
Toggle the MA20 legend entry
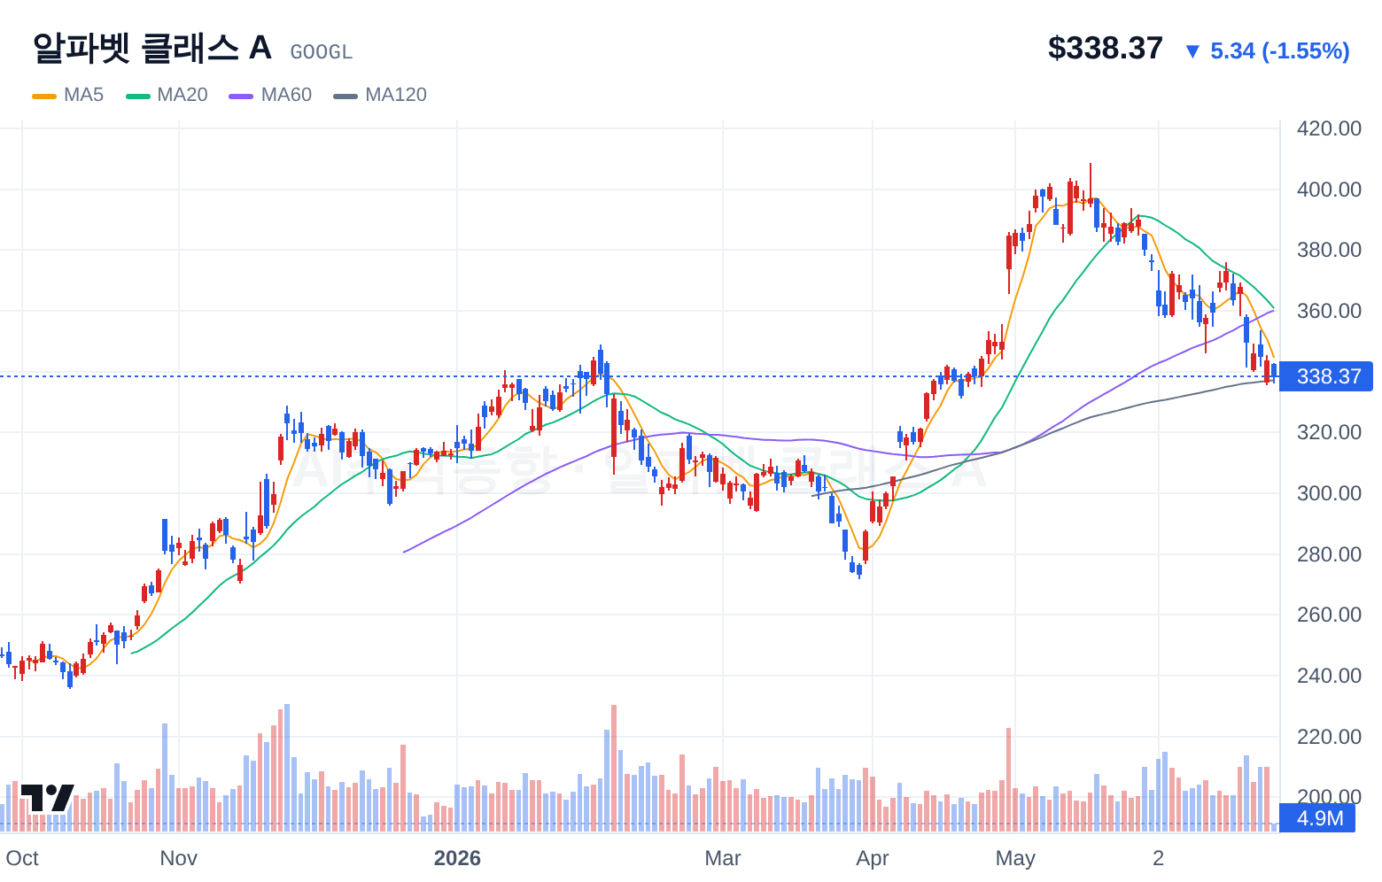(167, 95)
